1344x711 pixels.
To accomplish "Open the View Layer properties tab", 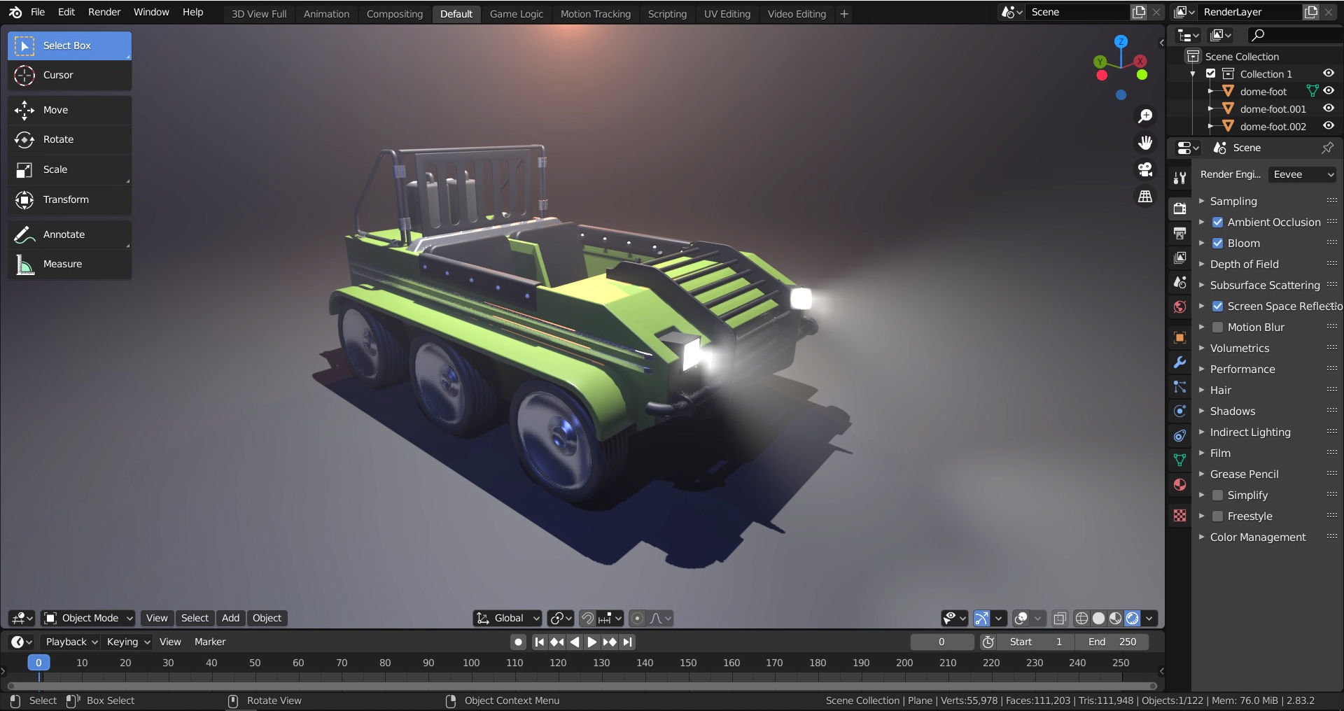I will click(x=1179, y=258).
